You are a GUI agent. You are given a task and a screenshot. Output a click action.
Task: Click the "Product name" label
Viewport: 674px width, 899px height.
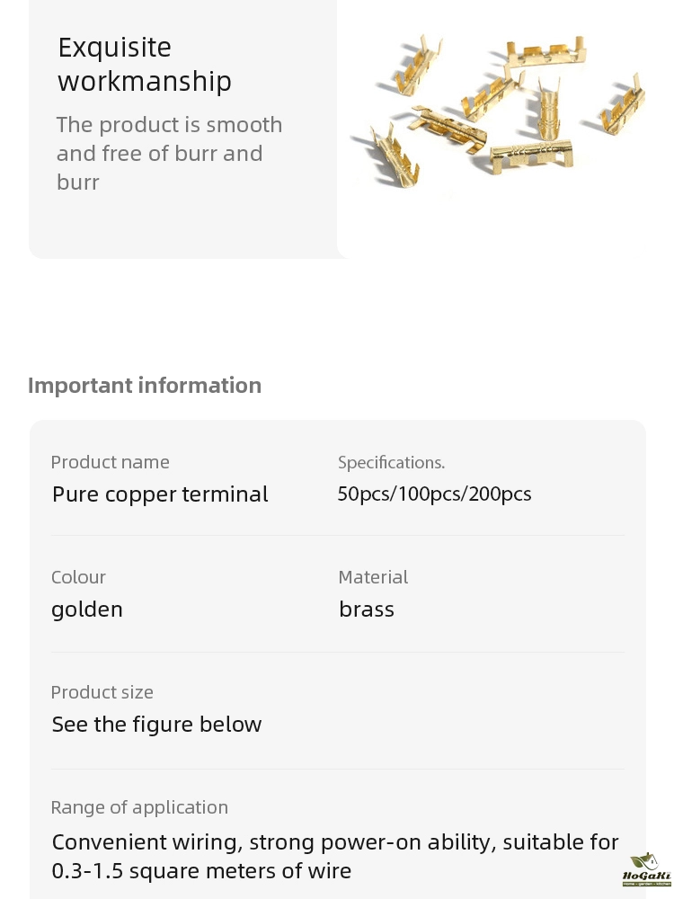pyautogui.click(x=110, y=462)
